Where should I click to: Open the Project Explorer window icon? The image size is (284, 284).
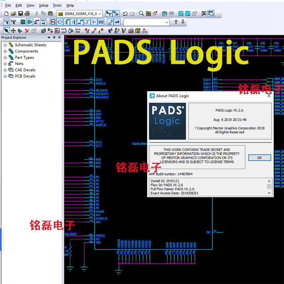coord(211,13)
